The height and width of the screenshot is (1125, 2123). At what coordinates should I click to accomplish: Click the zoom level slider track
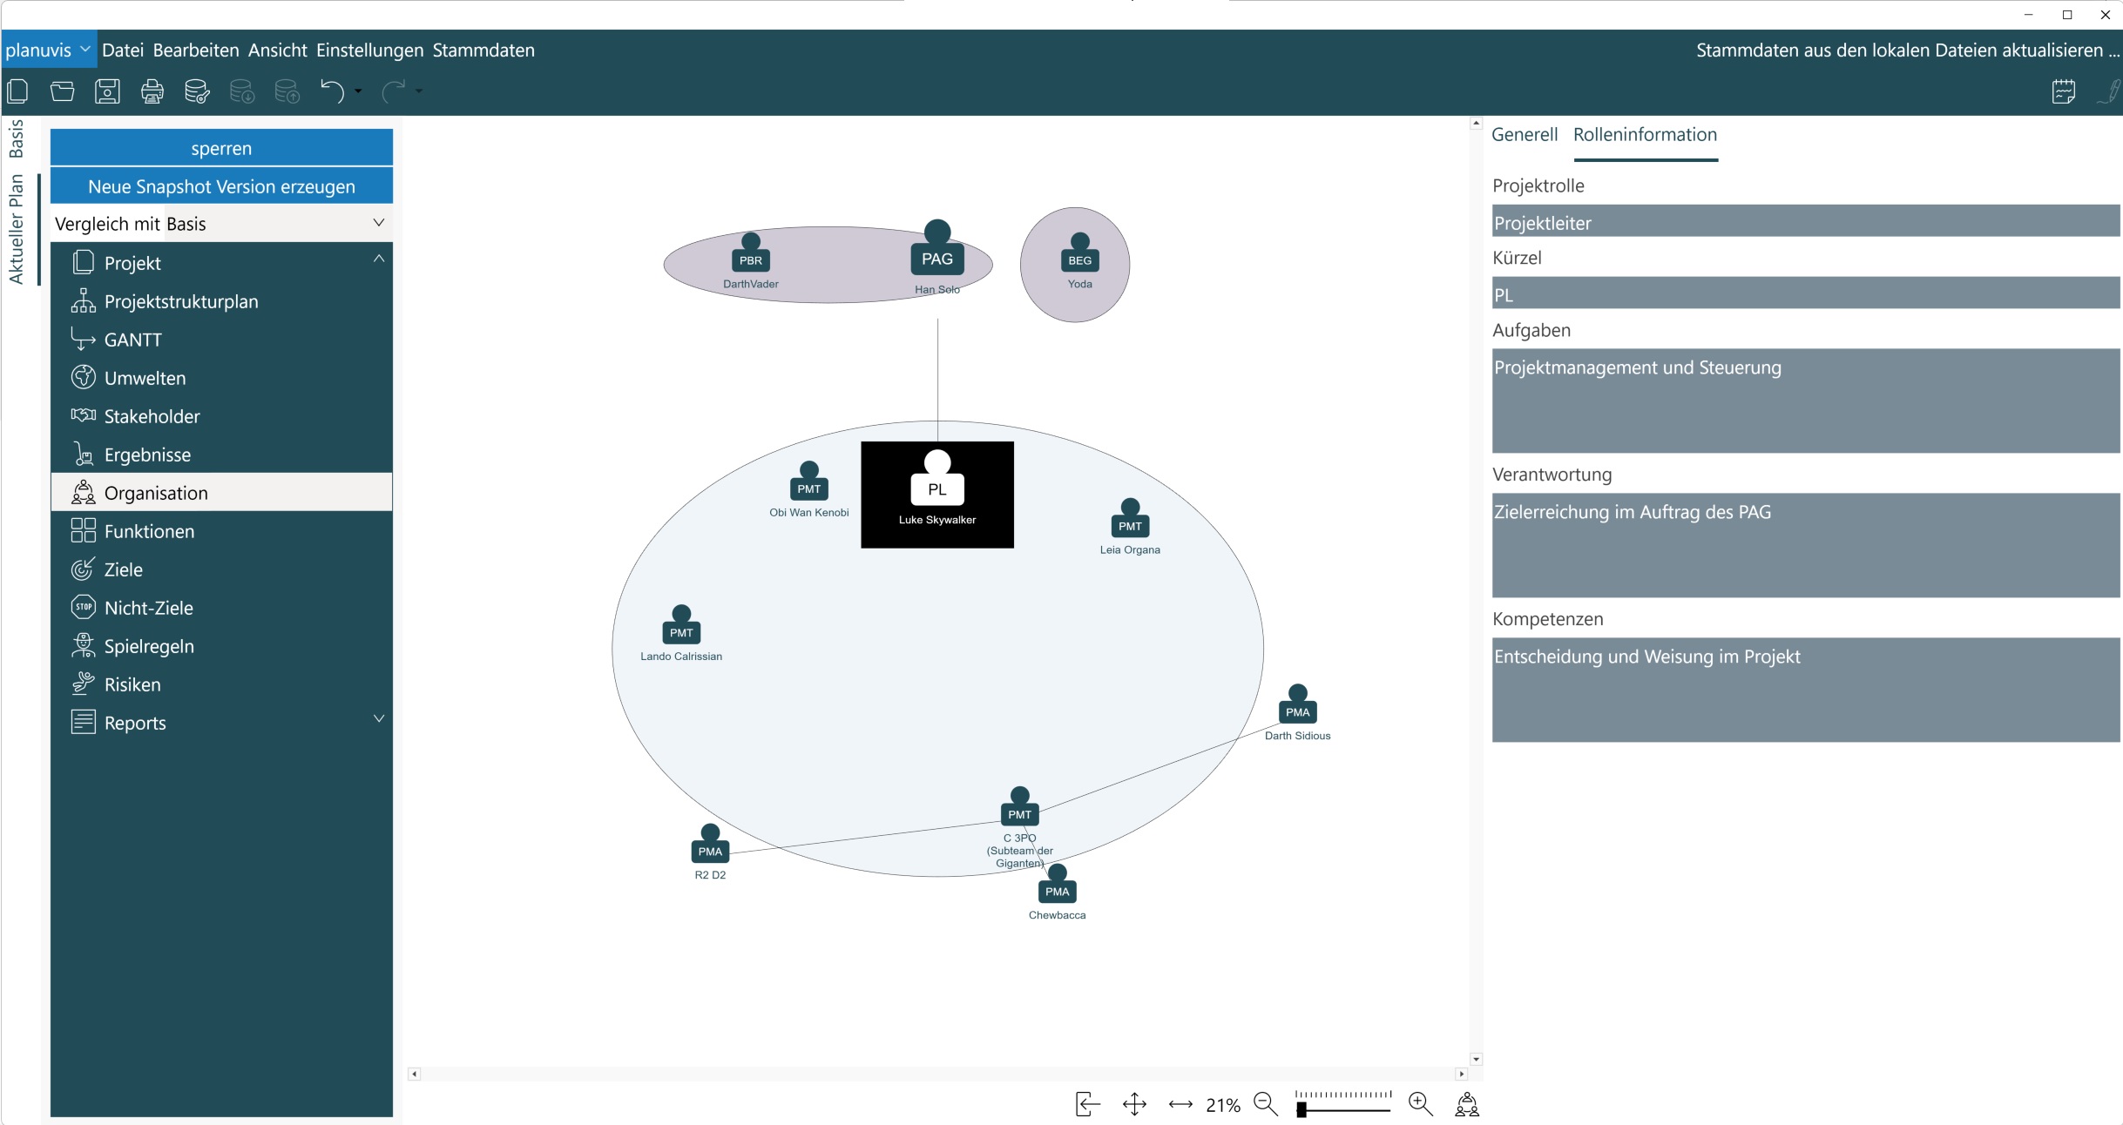click(1343, 1109)
